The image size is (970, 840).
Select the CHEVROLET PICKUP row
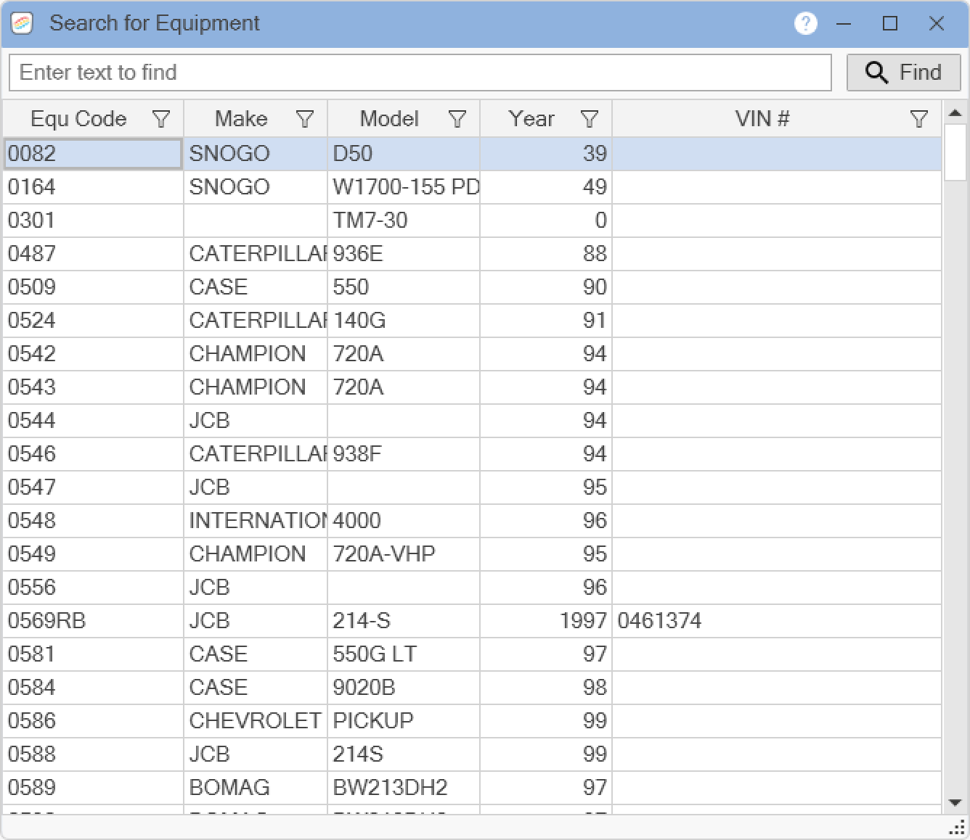tap(472, 721)
